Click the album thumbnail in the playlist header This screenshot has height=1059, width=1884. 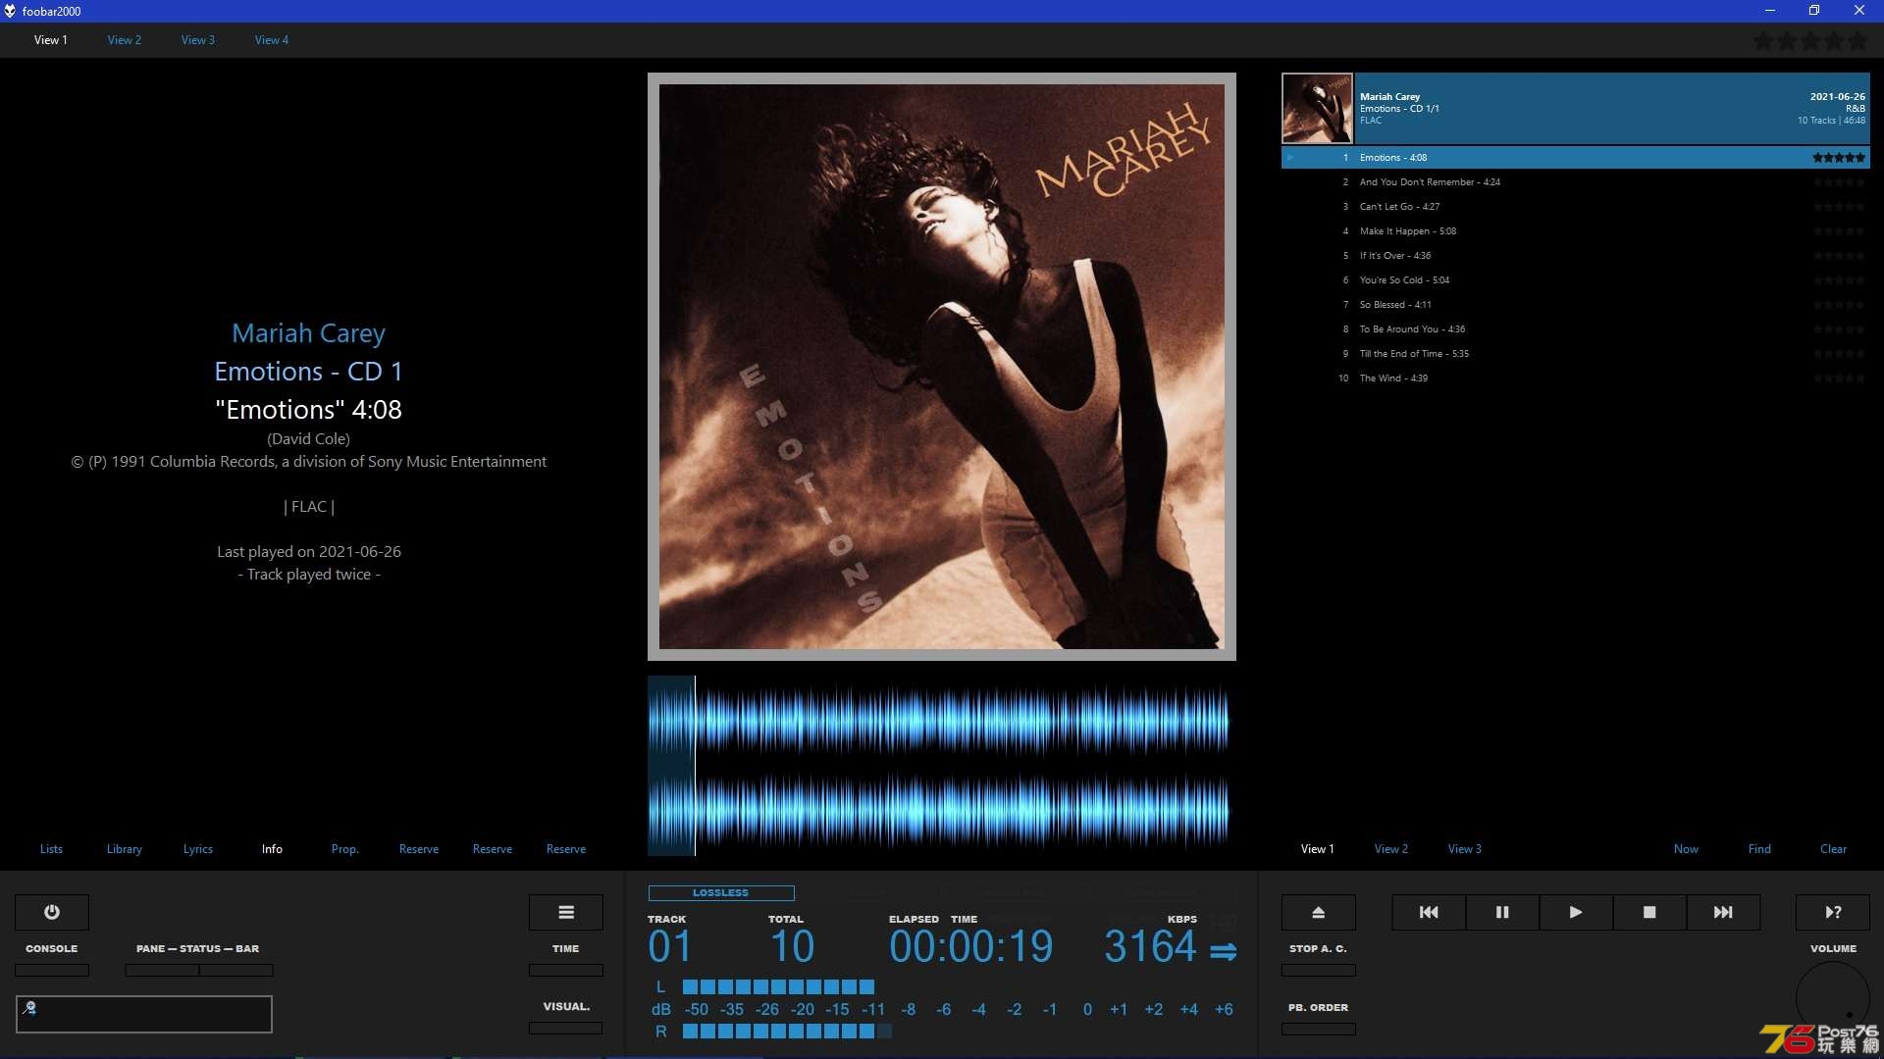[x=1317, y=109]
